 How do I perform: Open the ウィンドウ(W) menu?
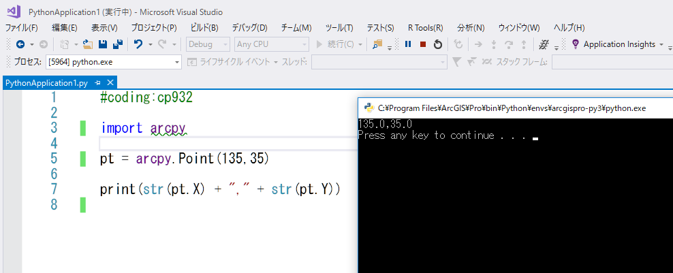pyautogui.click(x=519, y=28)
